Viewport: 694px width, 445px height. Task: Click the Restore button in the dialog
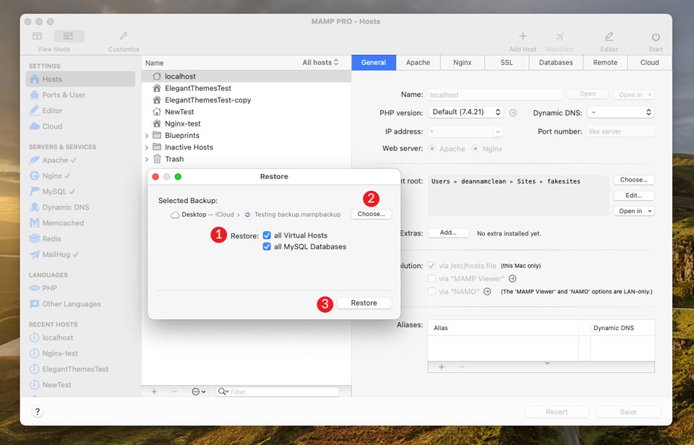click(364, 303)
